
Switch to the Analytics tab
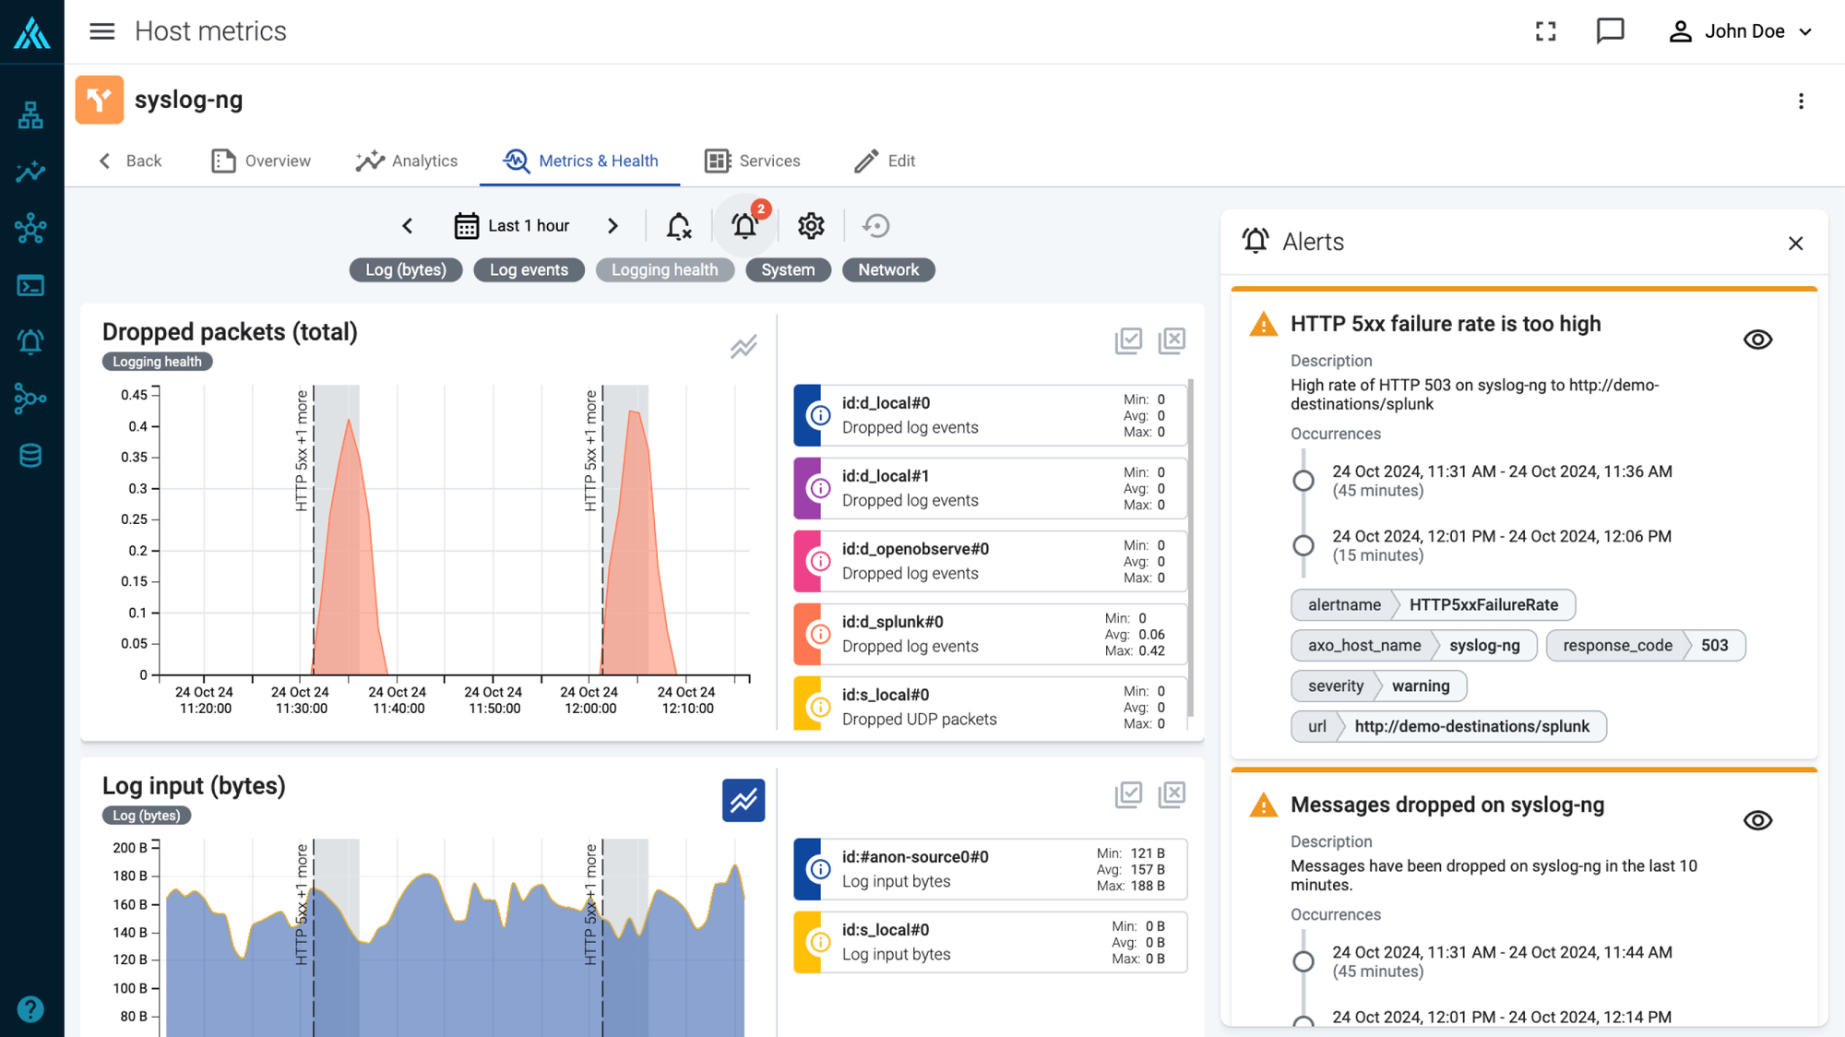point(407,161)
